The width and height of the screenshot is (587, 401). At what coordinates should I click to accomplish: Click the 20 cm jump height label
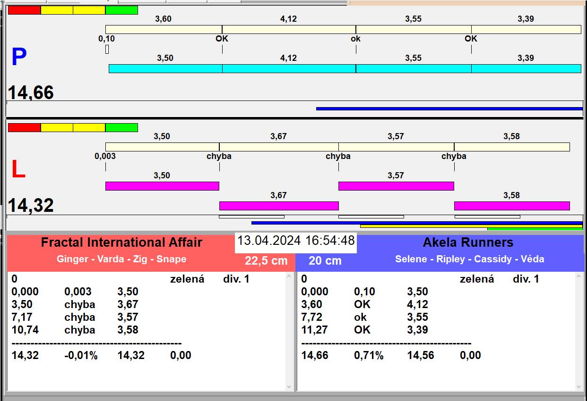click(325, 260)
